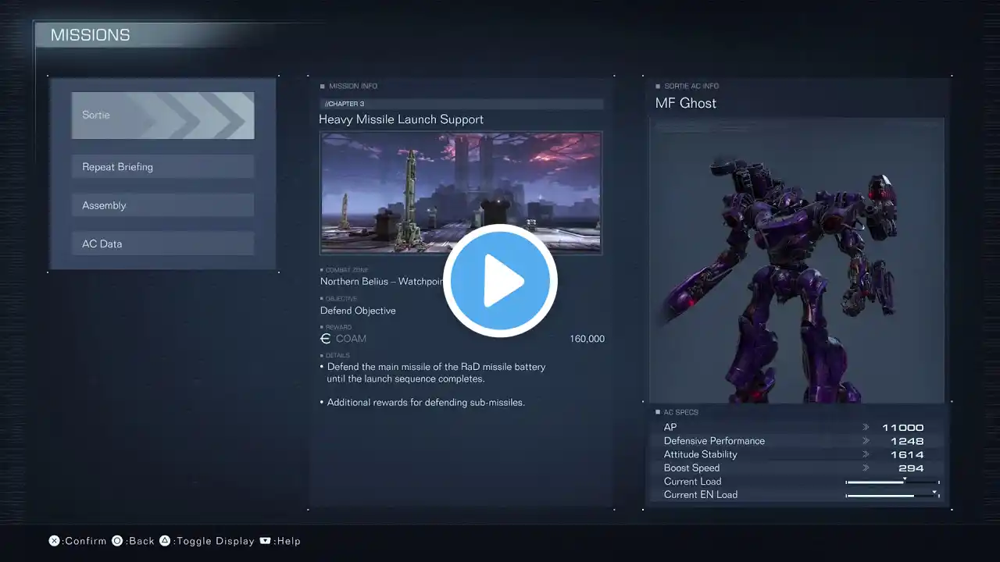This screenshot has height=562, width=1000.
Task: Click the Defensive Performance value 1248
Action: 907,441
